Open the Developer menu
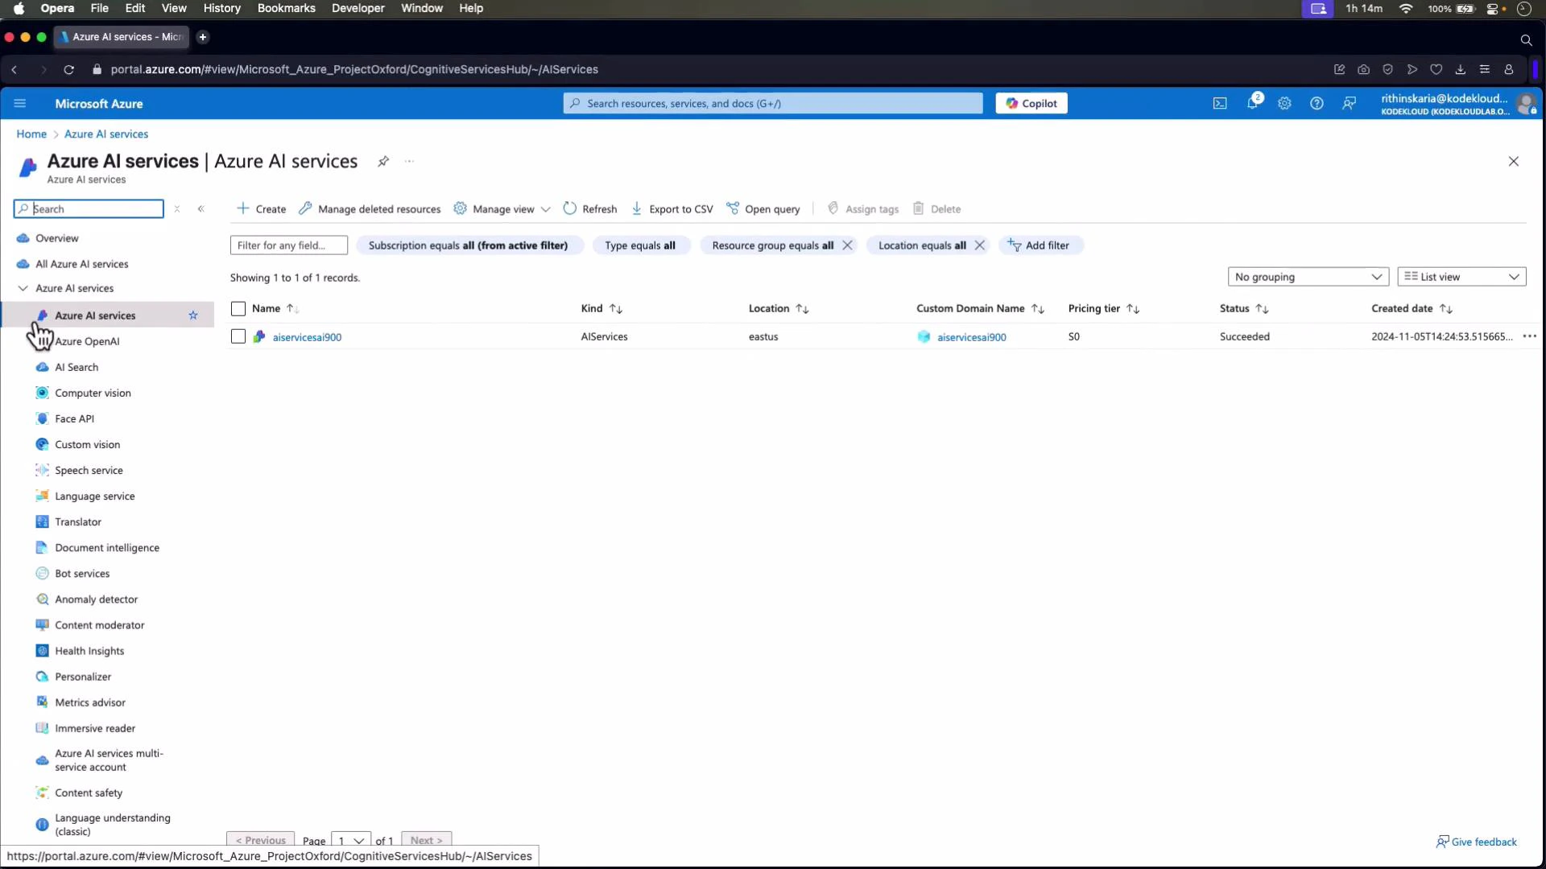The width and height of the screenshot is (1546, 869). tap(358, 8)
